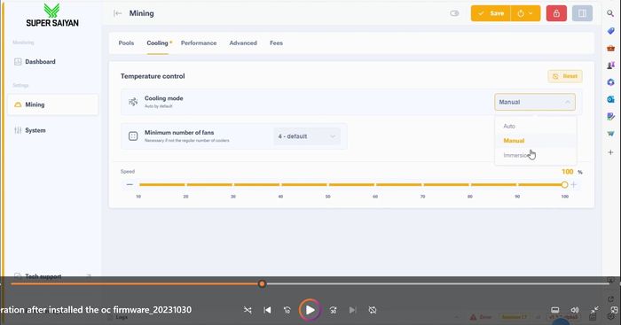Play the video with the center button
Screen dimensions: 621x325
click(x=310, y=310)
